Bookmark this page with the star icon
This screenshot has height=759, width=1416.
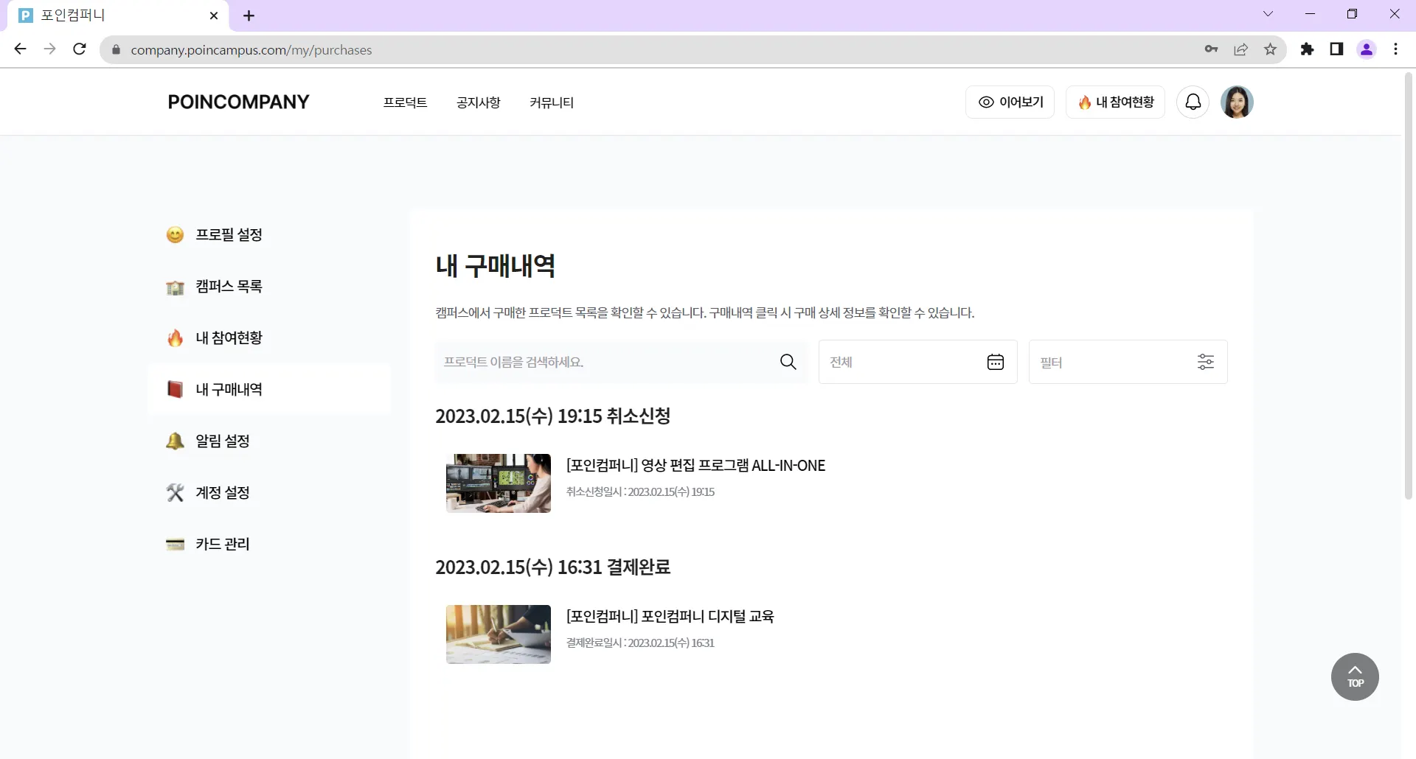click(x=1270, y=49)
